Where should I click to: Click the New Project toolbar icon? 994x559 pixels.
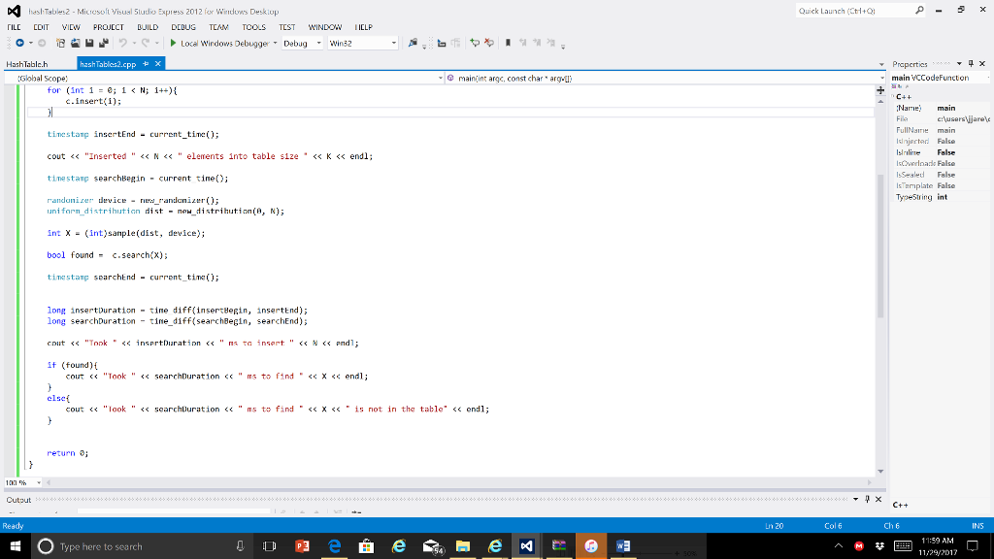(x=60, y=43)
